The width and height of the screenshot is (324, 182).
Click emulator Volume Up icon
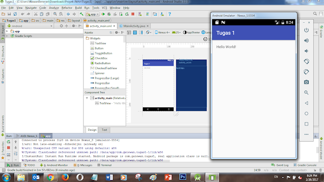(x=306, y=40)
